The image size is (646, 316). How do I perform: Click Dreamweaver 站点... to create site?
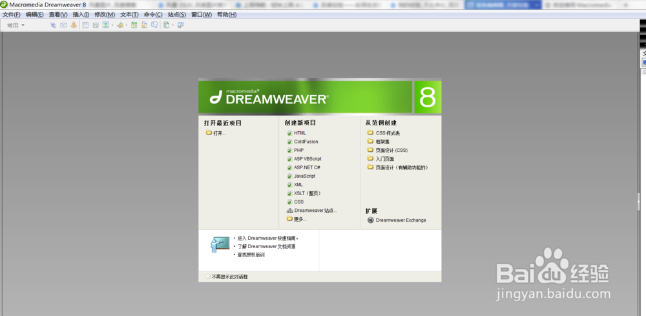pos(312,211)
